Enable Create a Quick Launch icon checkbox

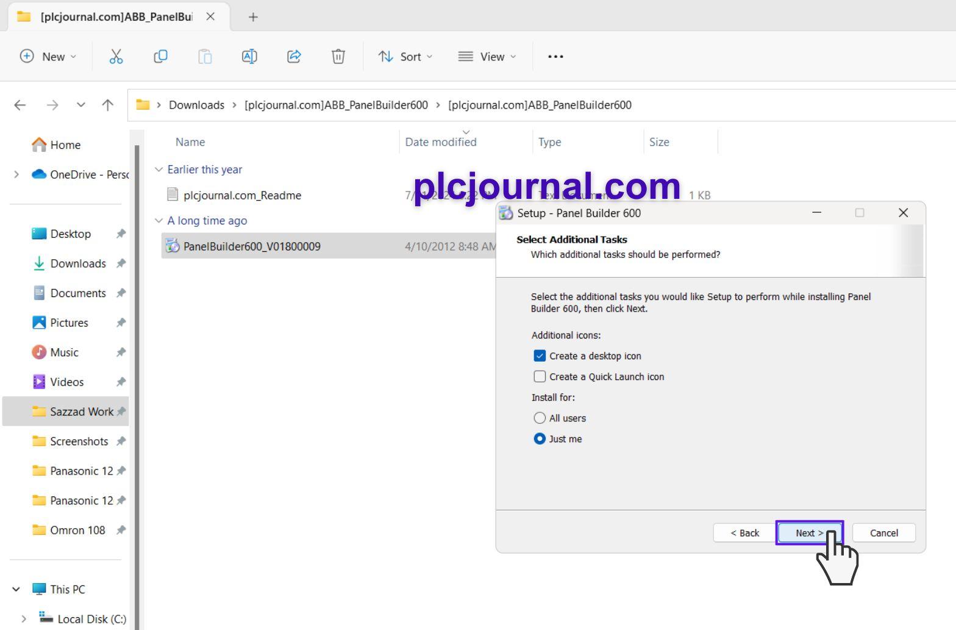(x=540, y=376)
